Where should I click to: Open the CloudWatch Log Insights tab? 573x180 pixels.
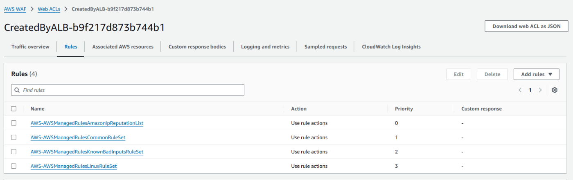[391, 47]
